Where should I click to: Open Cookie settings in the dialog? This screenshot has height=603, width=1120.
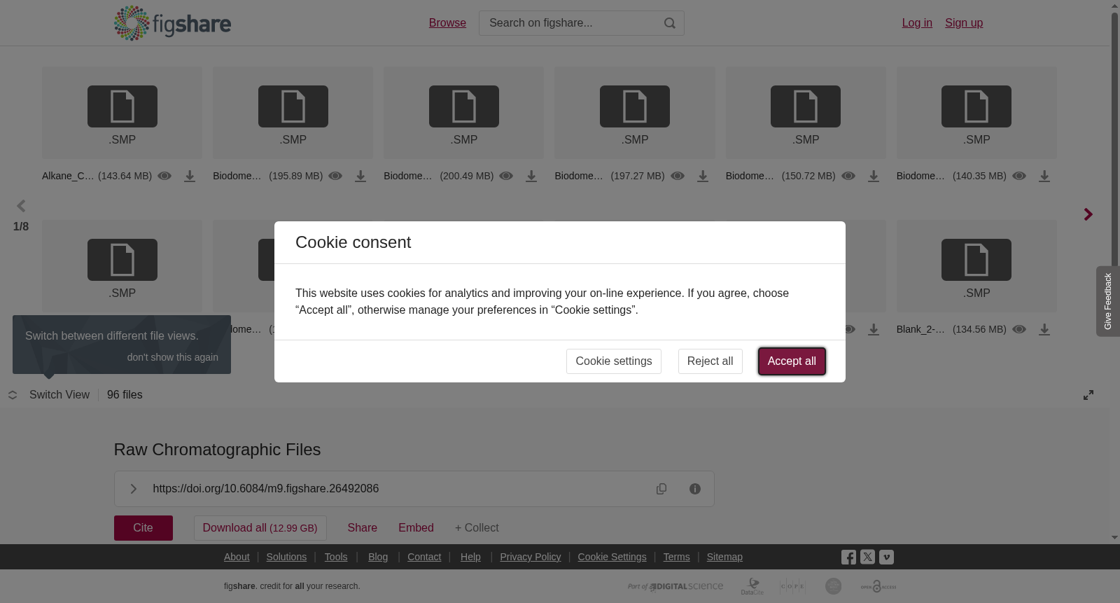pyautogui.click(x=614, y=361)
